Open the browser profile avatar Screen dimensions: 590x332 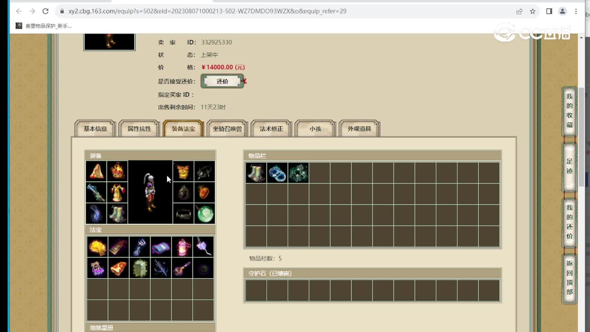(562, 11)
